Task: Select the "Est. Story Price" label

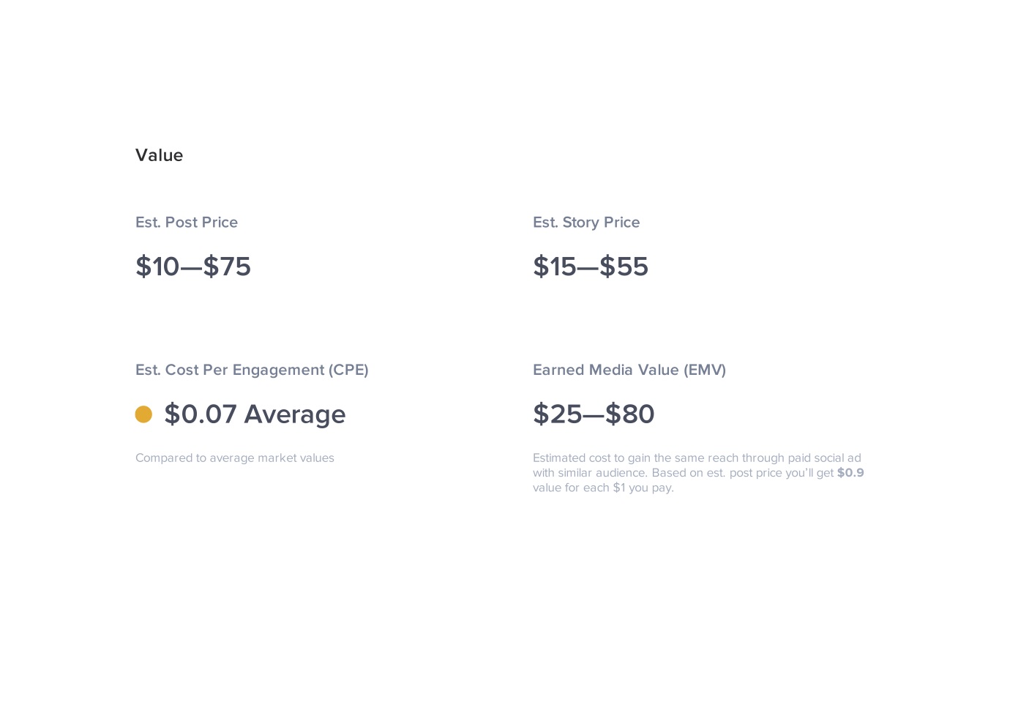Action: coord(586,223)
